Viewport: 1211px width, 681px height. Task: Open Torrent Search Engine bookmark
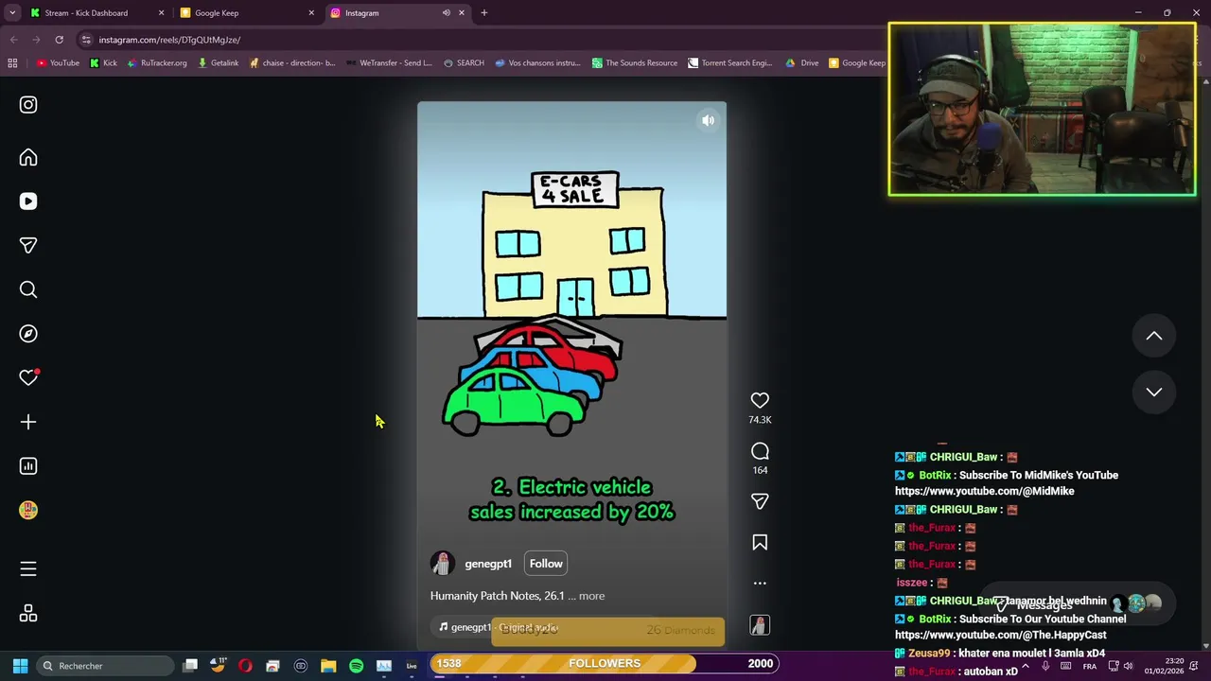730,63
